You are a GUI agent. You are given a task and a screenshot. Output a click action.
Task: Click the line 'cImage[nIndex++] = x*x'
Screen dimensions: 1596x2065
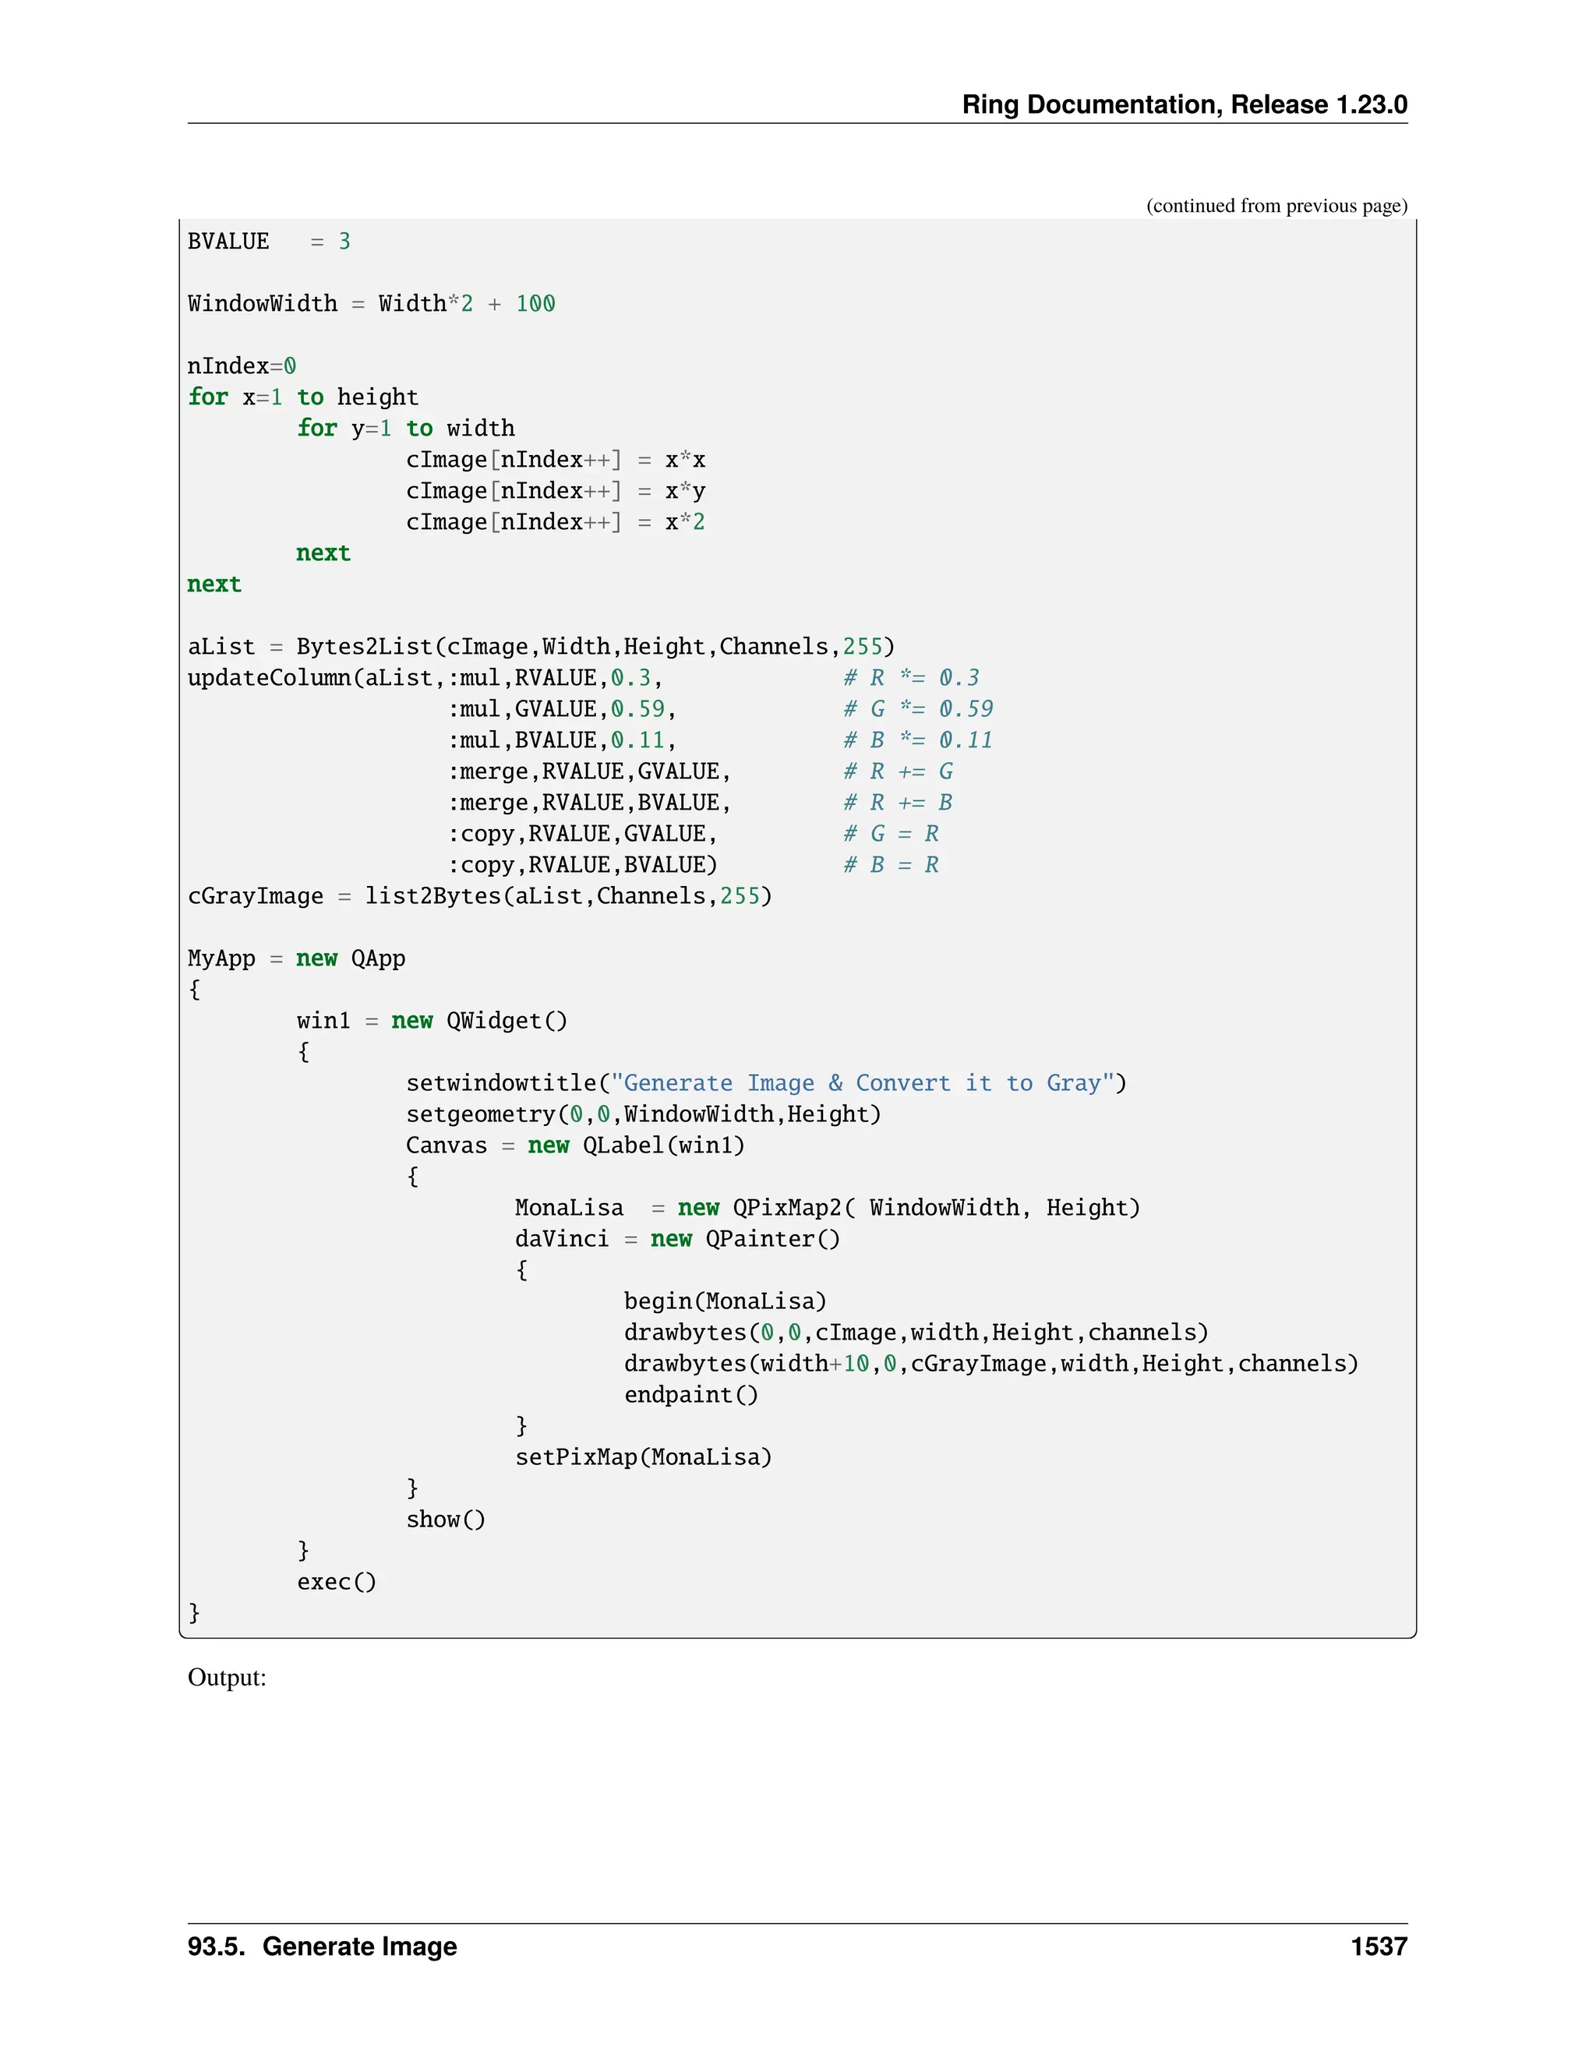click(x=556, y=460)
